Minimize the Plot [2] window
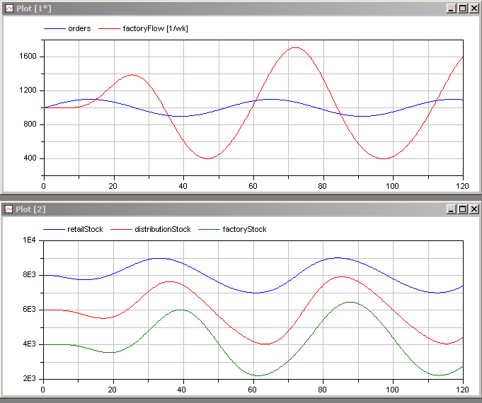 [x=451, y=209]
